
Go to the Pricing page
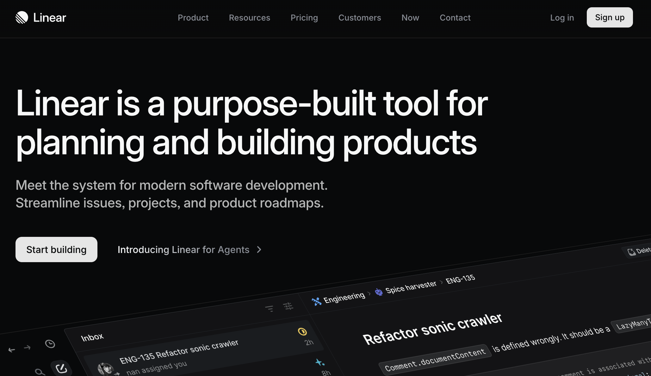point(304,18)
